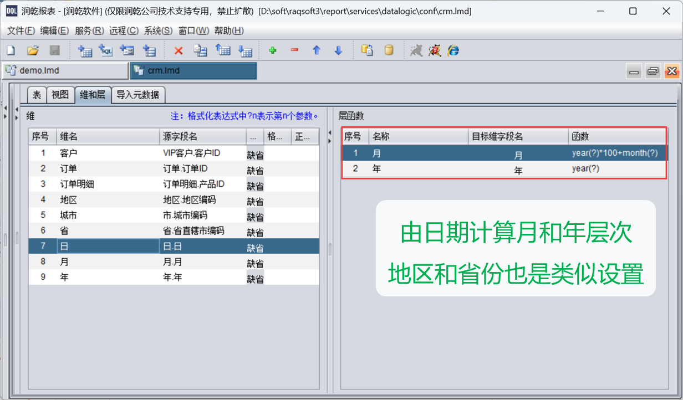Delete item using the red X icon
Screen dimensions: 683x400
pos(179,50)
